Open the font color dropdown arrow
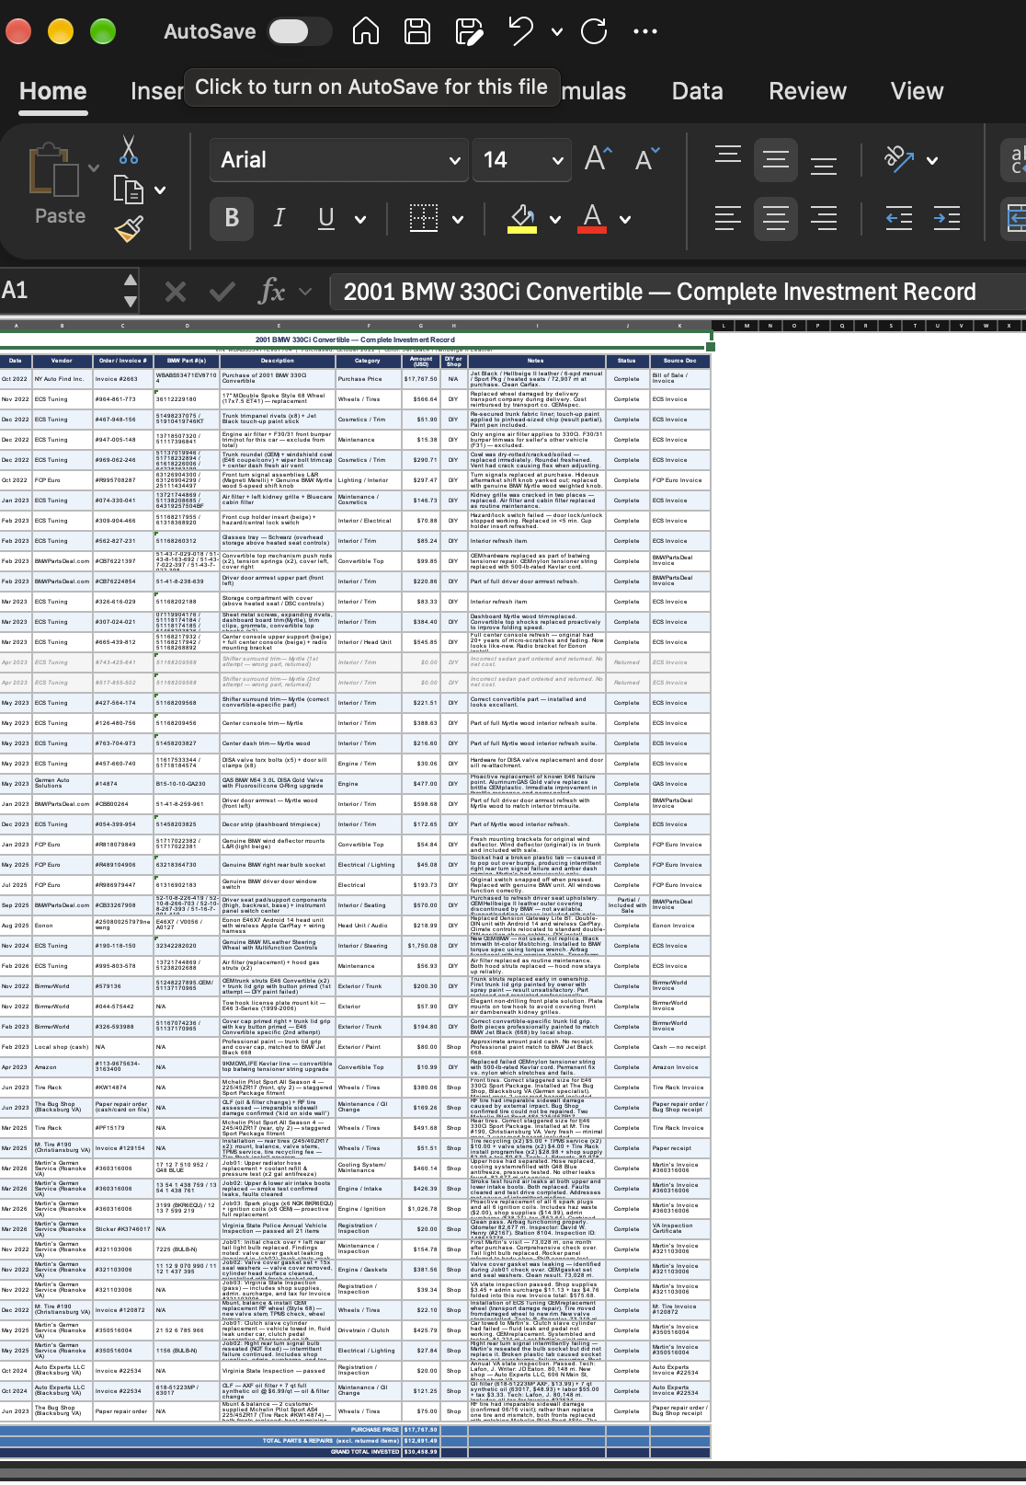Image resolution: width=1026 pixels, height=1485 pixels. click(625, 219)
